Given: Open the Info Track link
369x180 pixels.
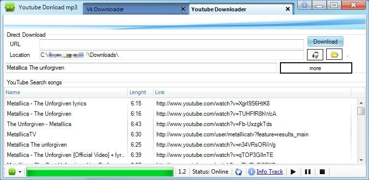Looking at the screenshot, I should [270, 172].
